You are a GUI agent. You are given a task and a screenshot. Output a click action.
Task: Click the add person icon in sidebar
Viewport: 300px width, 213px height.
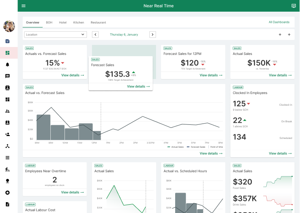pos(7,134)
